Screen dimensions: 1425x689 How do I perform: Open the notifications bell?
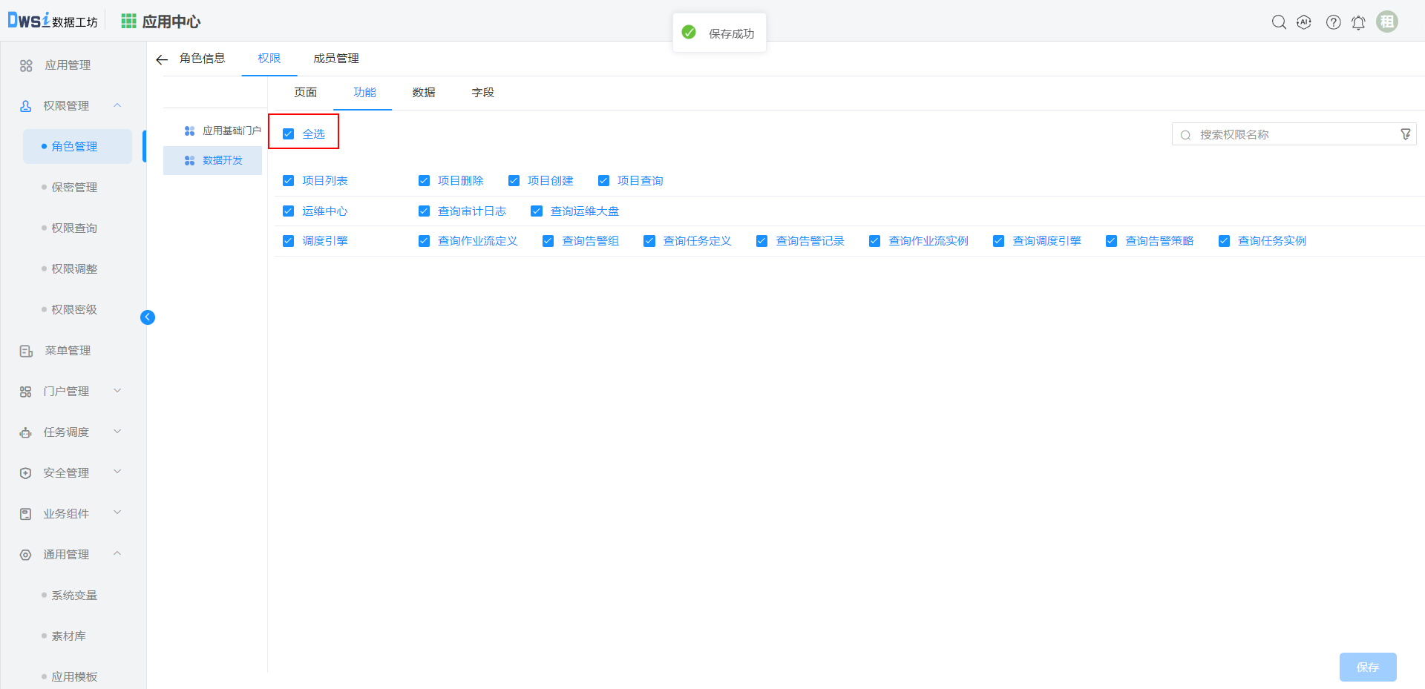tap(1358, 22)
